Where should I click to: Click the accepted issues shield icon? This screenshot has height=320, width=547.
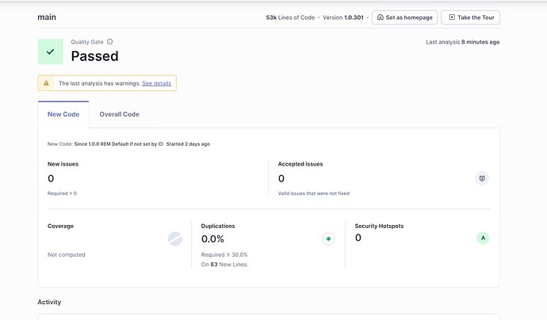[482, 178]
